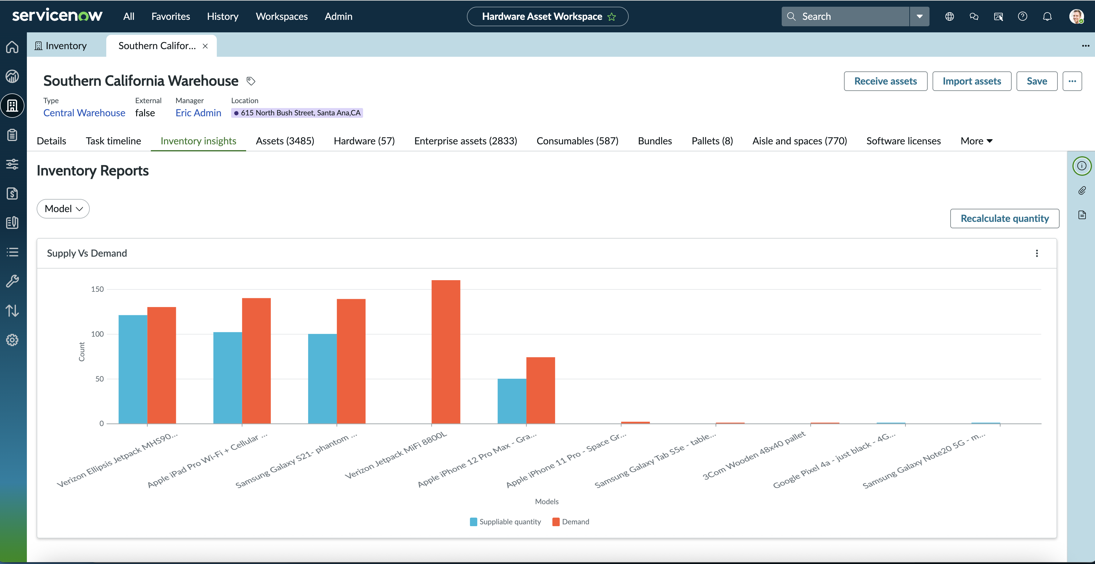Open the Workspaces menu

(x=282, y=16)
